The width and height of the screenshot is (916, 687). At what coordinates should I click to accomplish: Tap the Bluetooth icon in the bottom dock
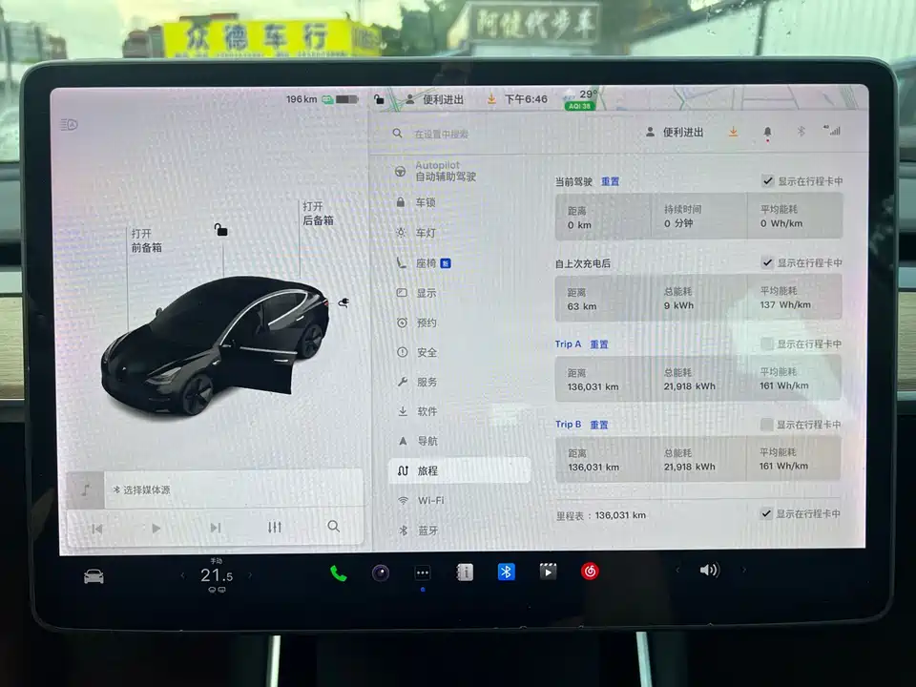tap(506, 572)
